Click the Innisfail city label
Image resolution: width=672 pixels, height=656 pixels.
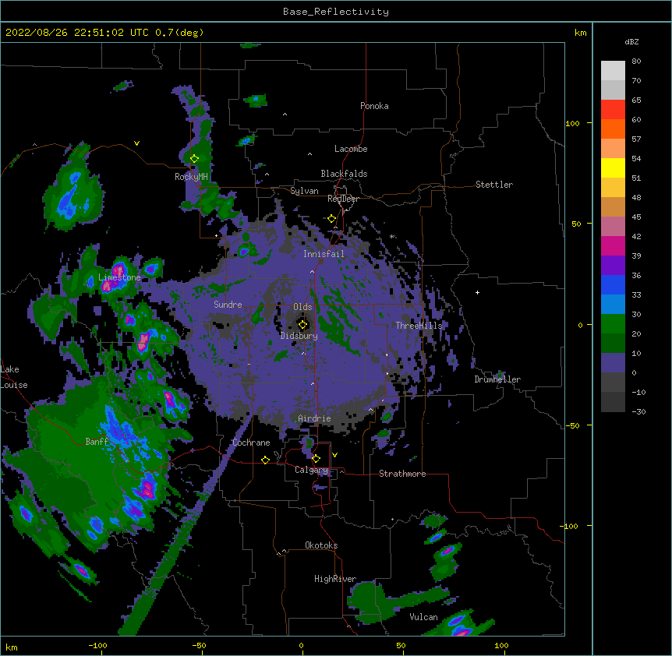coord(324,254)
